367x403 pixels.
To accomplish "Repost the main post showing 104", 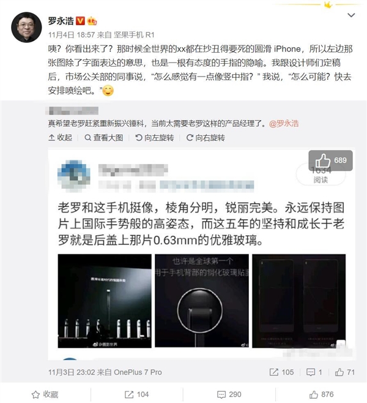I will pyautogui.click(x=136, y=394).
